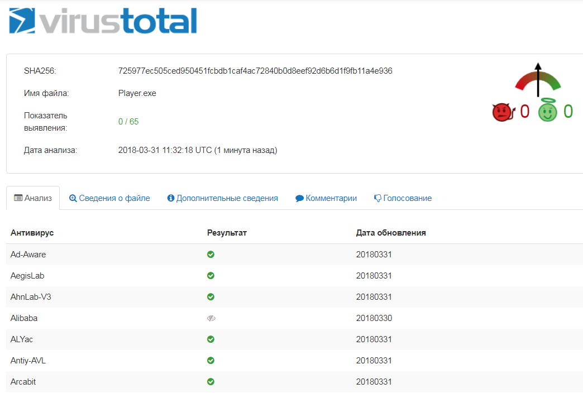Screen dimensions: 583x393
Task: Click the green angel harmless vote icon
Action: point(548,110)
